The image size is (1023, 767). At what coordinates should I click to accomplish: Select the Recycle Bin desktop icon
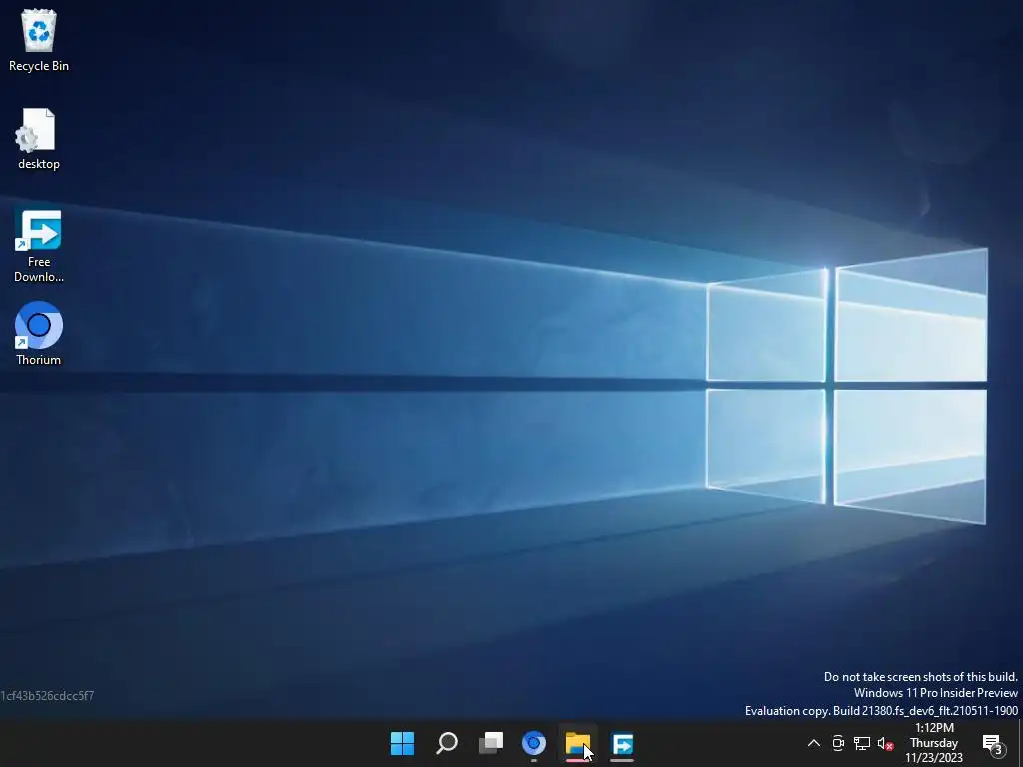coord(39,40)
